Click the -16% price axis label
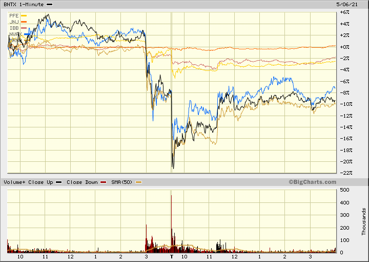Image resolution: width=369 pixels, height=262 pixels. point(346,138)
